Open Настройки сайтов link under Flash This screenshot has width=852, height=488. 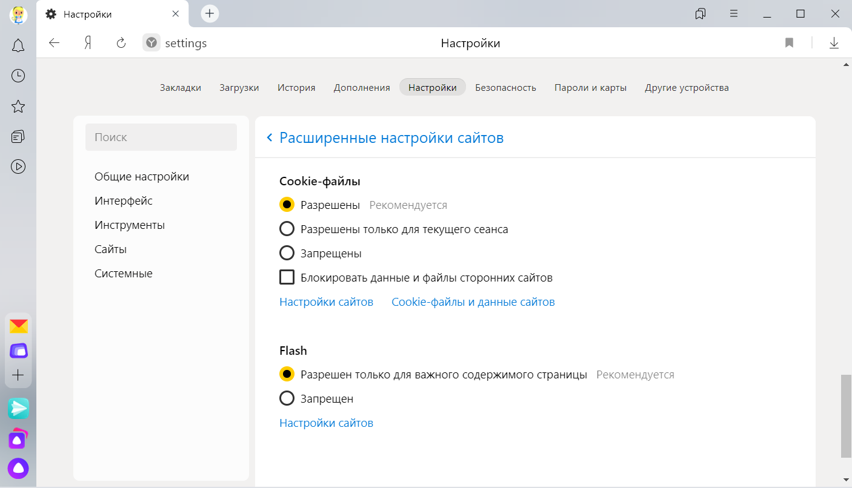point(326,423)
